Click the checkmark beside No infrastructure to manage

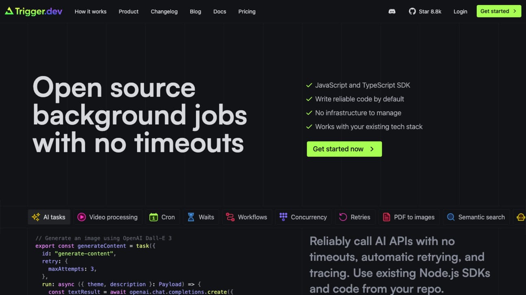click(309, 113)
